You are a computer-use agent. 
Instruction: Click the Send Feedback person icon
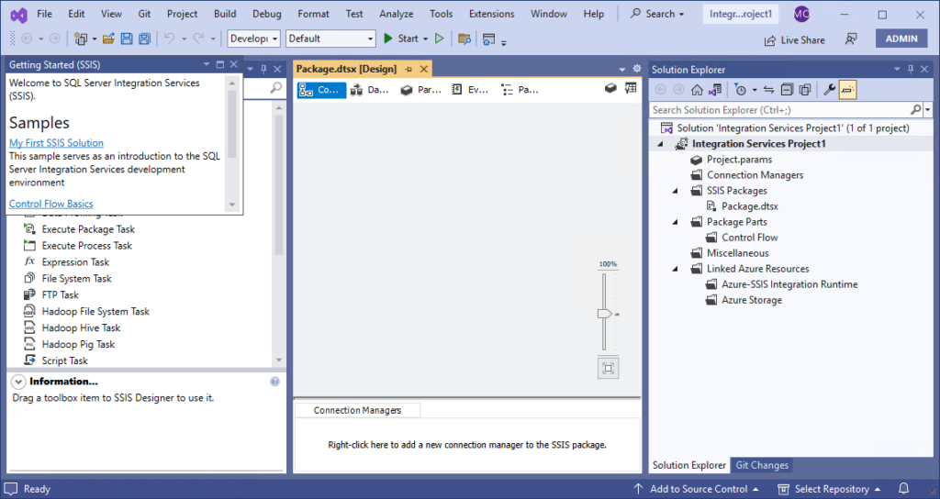(851, 39)
